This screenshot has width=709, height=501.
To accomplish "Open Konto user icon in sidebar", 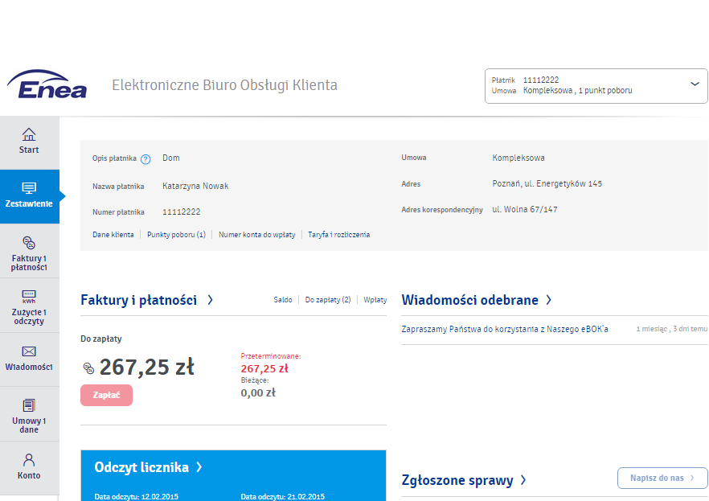I will (29, 460).
